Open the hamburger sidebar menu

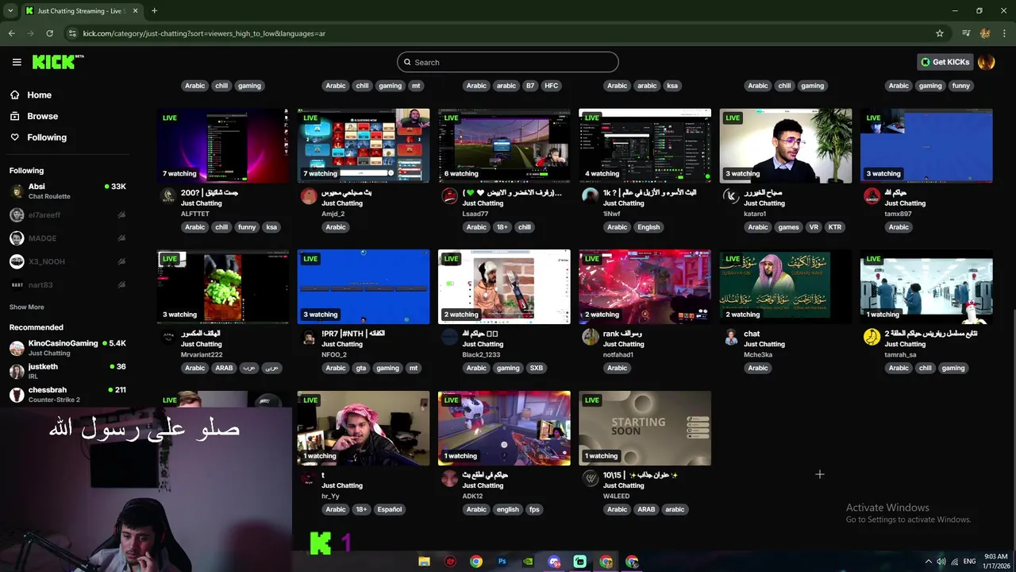click(17, 62)
